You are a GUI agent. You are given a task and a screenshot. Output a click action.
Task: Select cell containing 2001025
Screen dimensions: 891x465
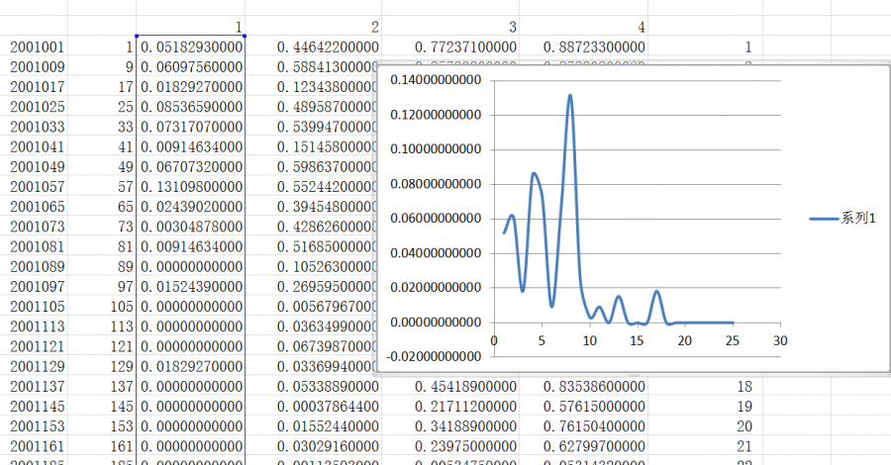coord(34,106)
